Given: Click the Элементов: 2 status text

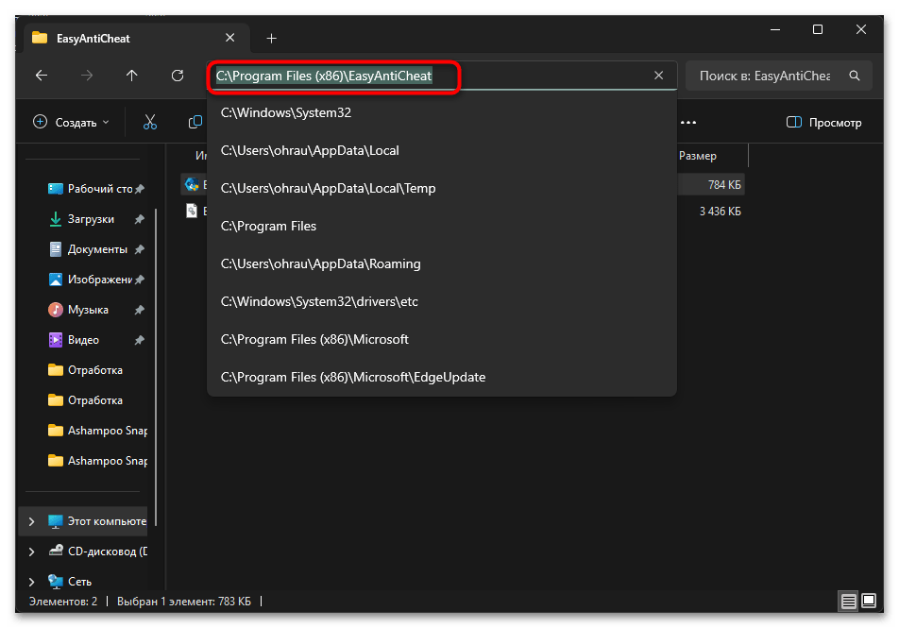Looking at the screenshot, I should (x=63, y=602).
